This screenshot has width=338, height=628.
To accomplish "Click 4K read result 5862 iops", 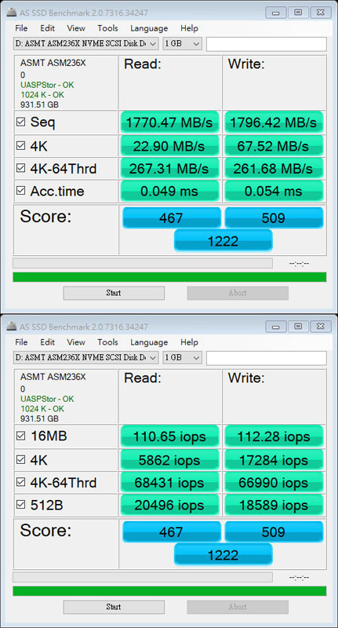I will (169, 460).
